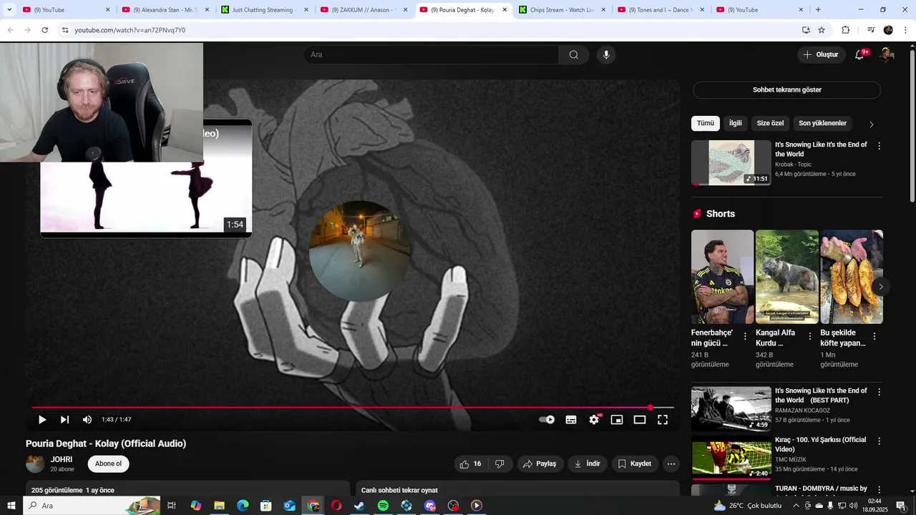
Task: Select the Size özel filter chip
Action: point(771,123)
